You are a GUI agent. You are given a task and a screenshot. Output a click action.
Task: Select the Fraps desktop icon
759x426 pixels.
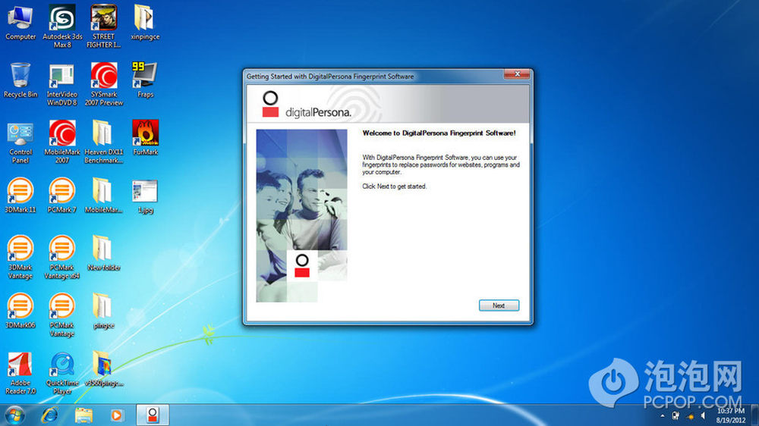pos(145,80)
